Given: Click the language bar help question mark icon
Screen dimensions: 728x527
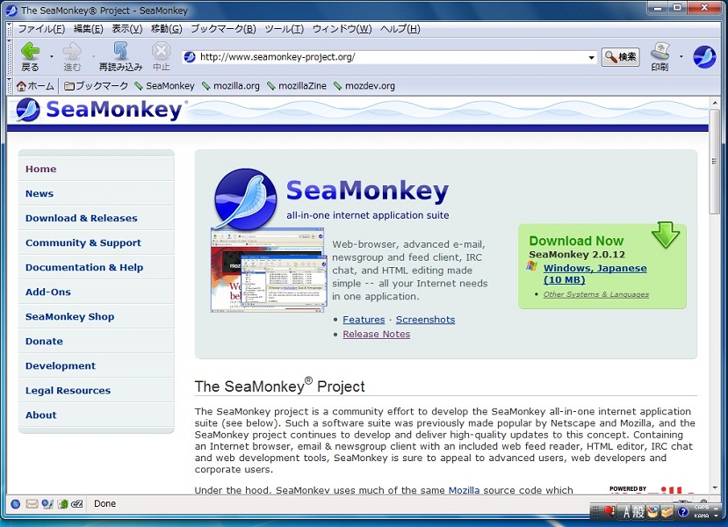Looking at the screenshot, I should pyautogui.click(x=682, y=512).
